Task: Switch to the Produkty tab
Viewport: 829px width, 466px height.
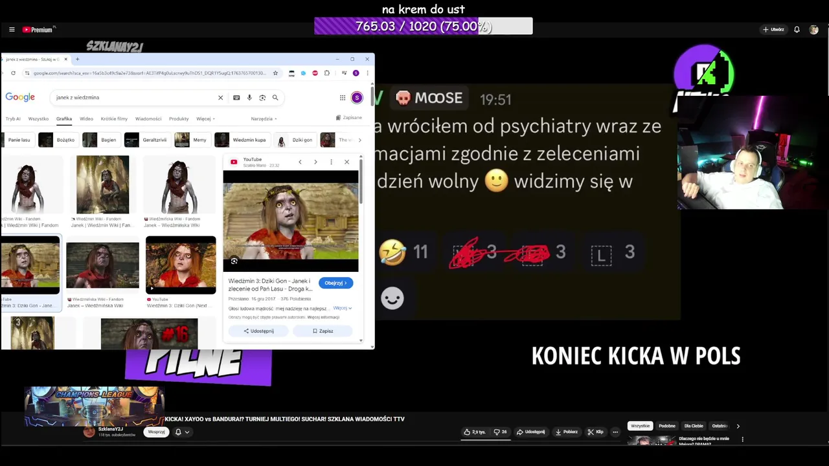Action: (x=179, y=119)
